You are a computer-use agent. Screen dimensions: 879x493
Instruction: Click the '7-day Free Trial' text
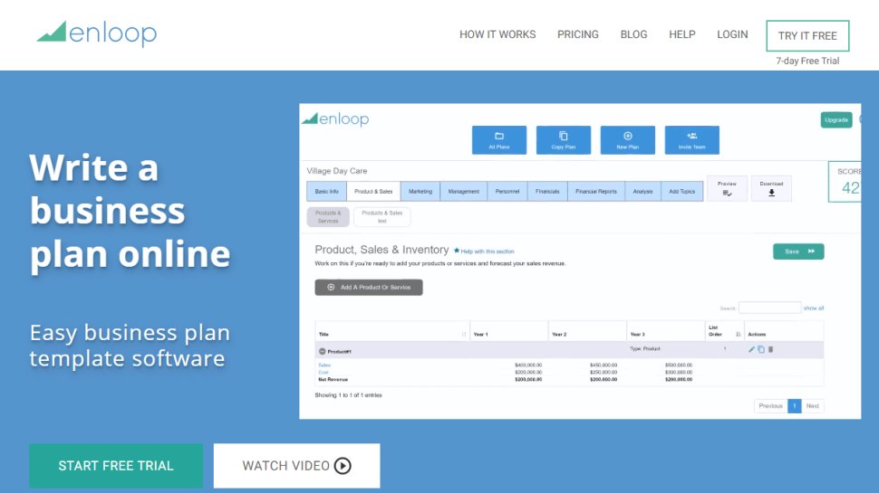coord(807,61)
